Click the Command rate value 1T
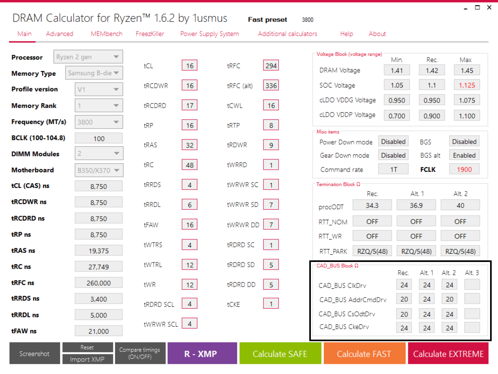 coord(393,169)
